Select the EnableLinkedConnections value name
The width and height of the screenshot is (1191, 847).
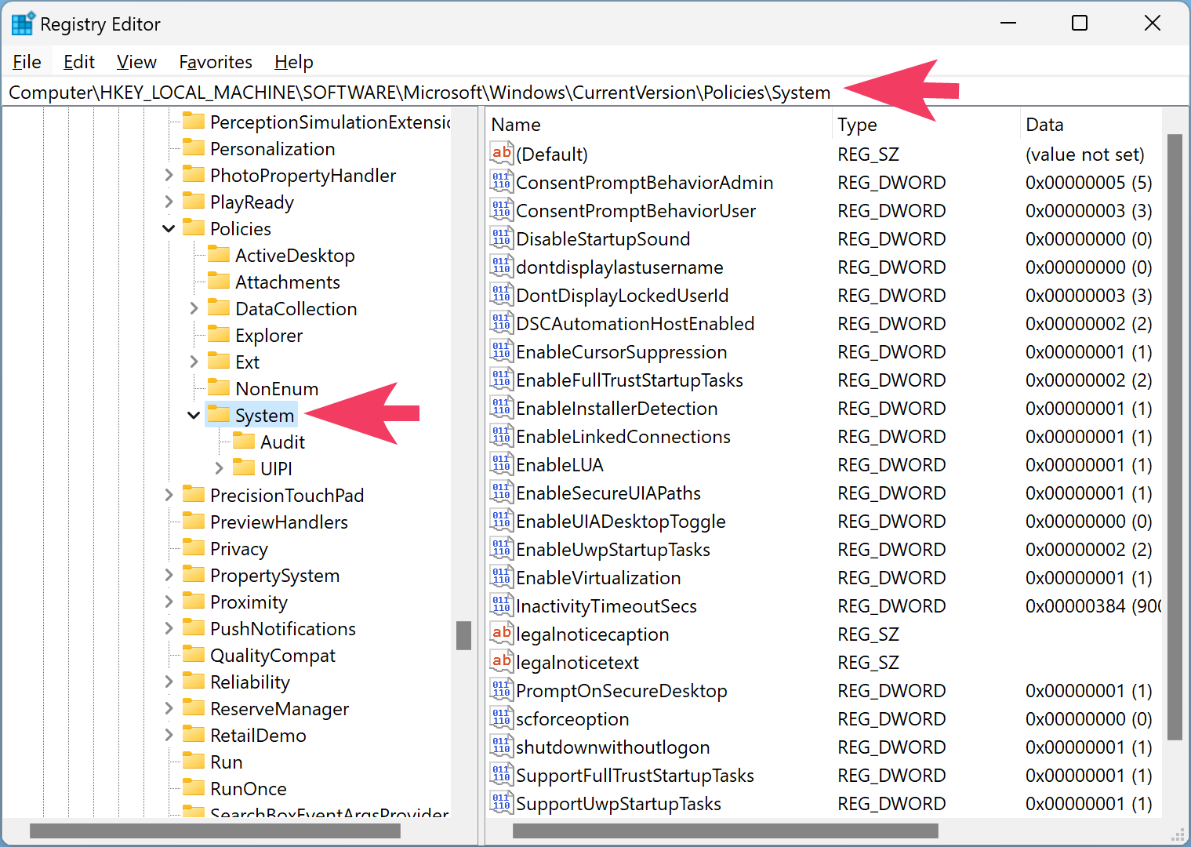[x=623, y=437]
